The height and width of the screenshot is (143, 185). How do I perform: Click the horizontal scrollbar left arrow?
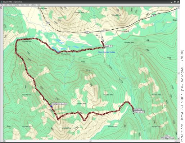(x=4, y=141)
